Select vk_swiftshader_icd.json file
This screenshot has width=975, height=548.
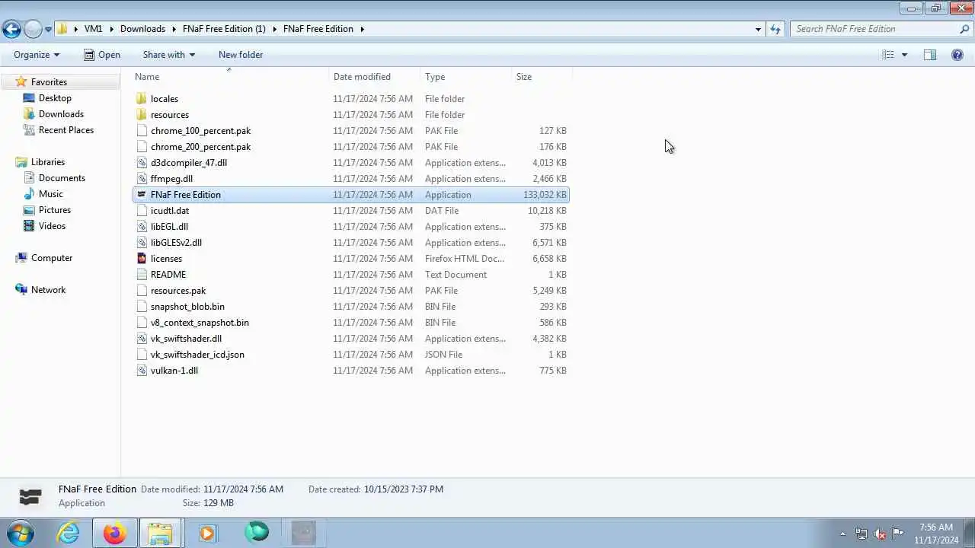(197, 355)
